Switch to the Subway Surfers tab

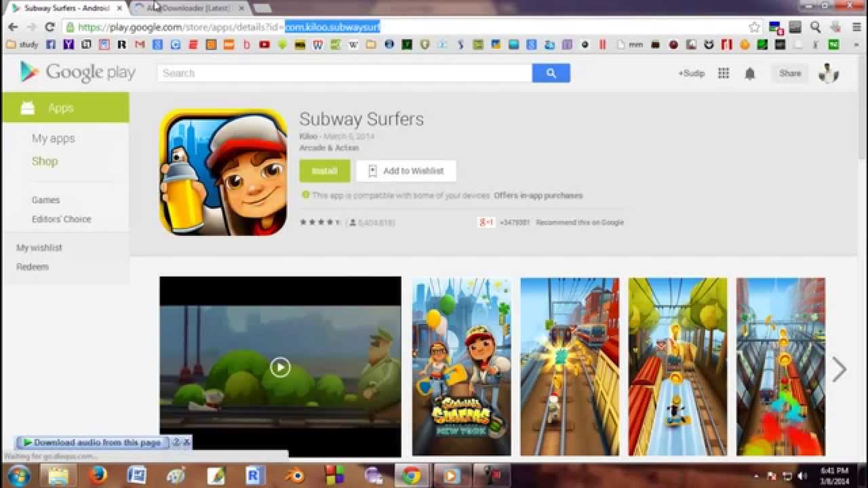(66, 8)
